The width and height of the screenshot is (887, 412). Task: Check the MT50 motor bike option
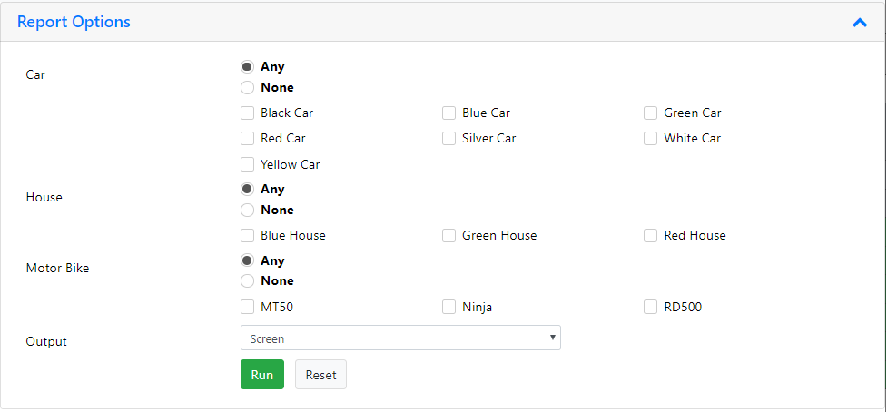(x=247, y=307)
